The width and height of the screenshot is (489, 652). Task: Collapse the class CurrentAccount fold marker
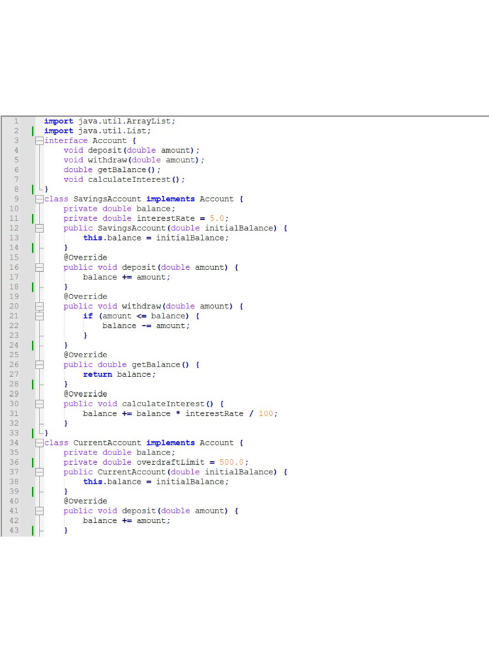pos(39,443)
